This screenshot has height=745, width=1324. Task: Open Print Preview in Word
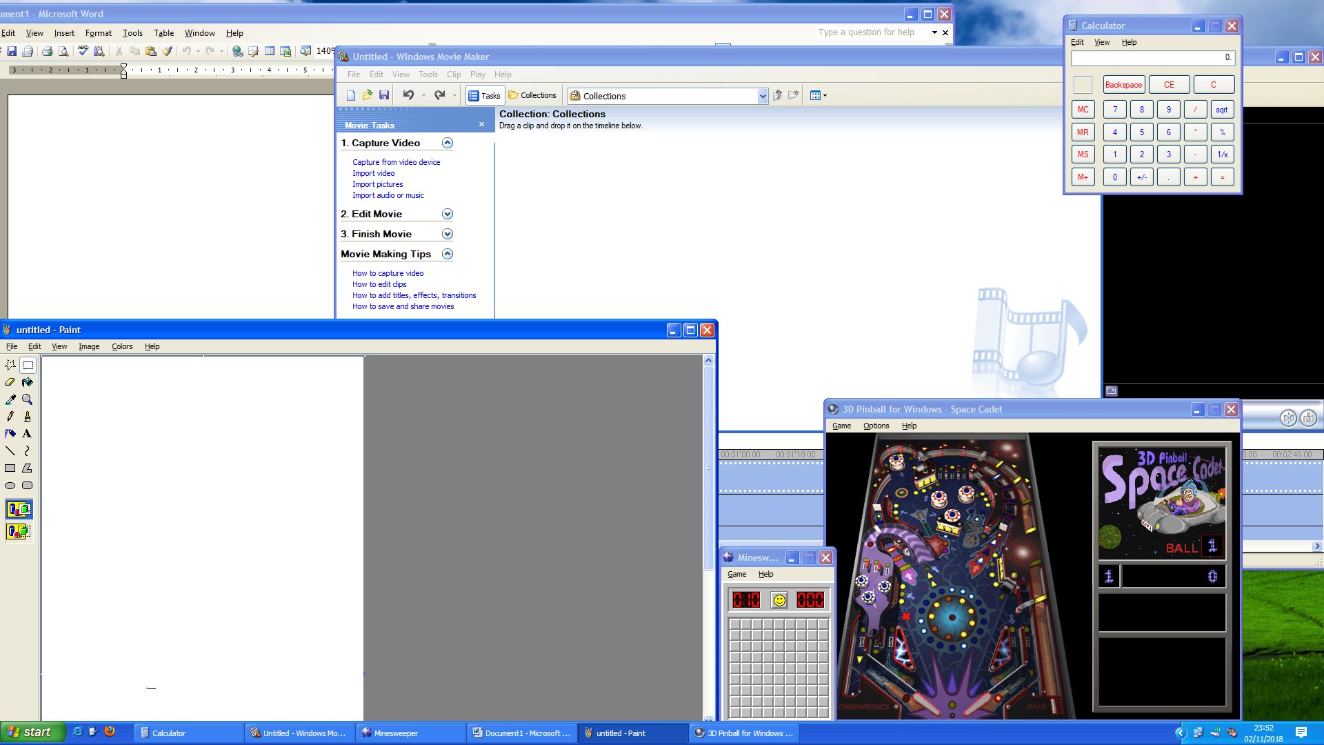[63, 50]
